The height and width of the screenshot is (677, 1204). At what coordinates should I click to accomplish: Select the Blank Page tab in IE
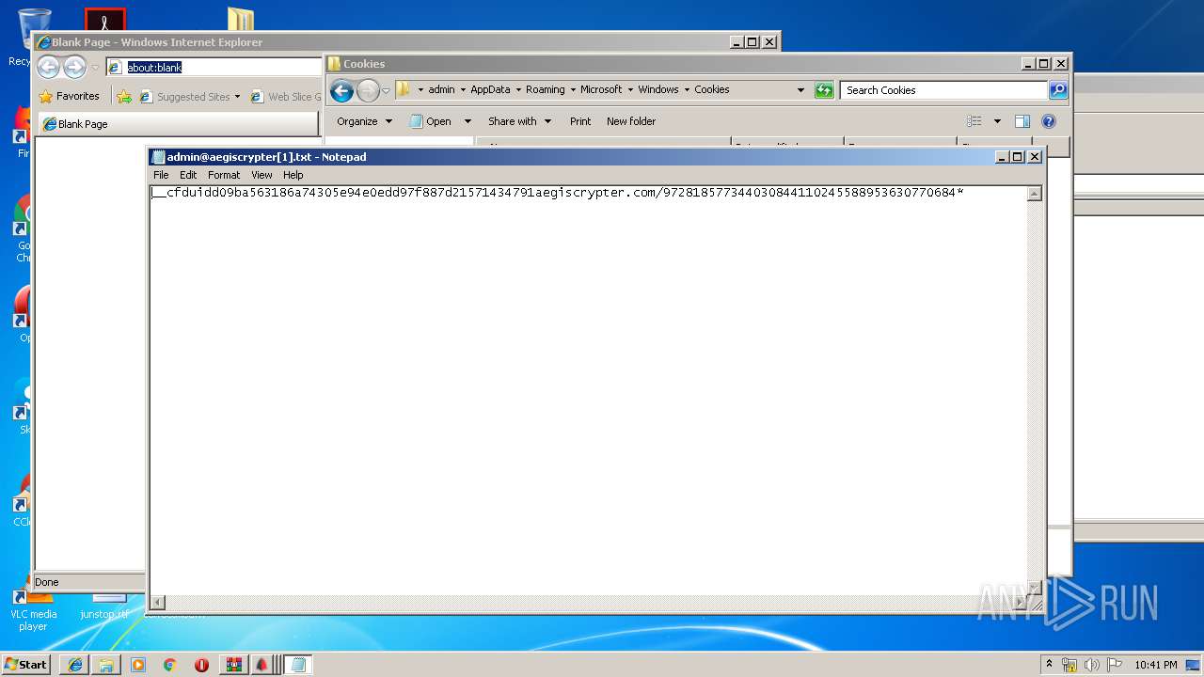[x=179, y=124]
